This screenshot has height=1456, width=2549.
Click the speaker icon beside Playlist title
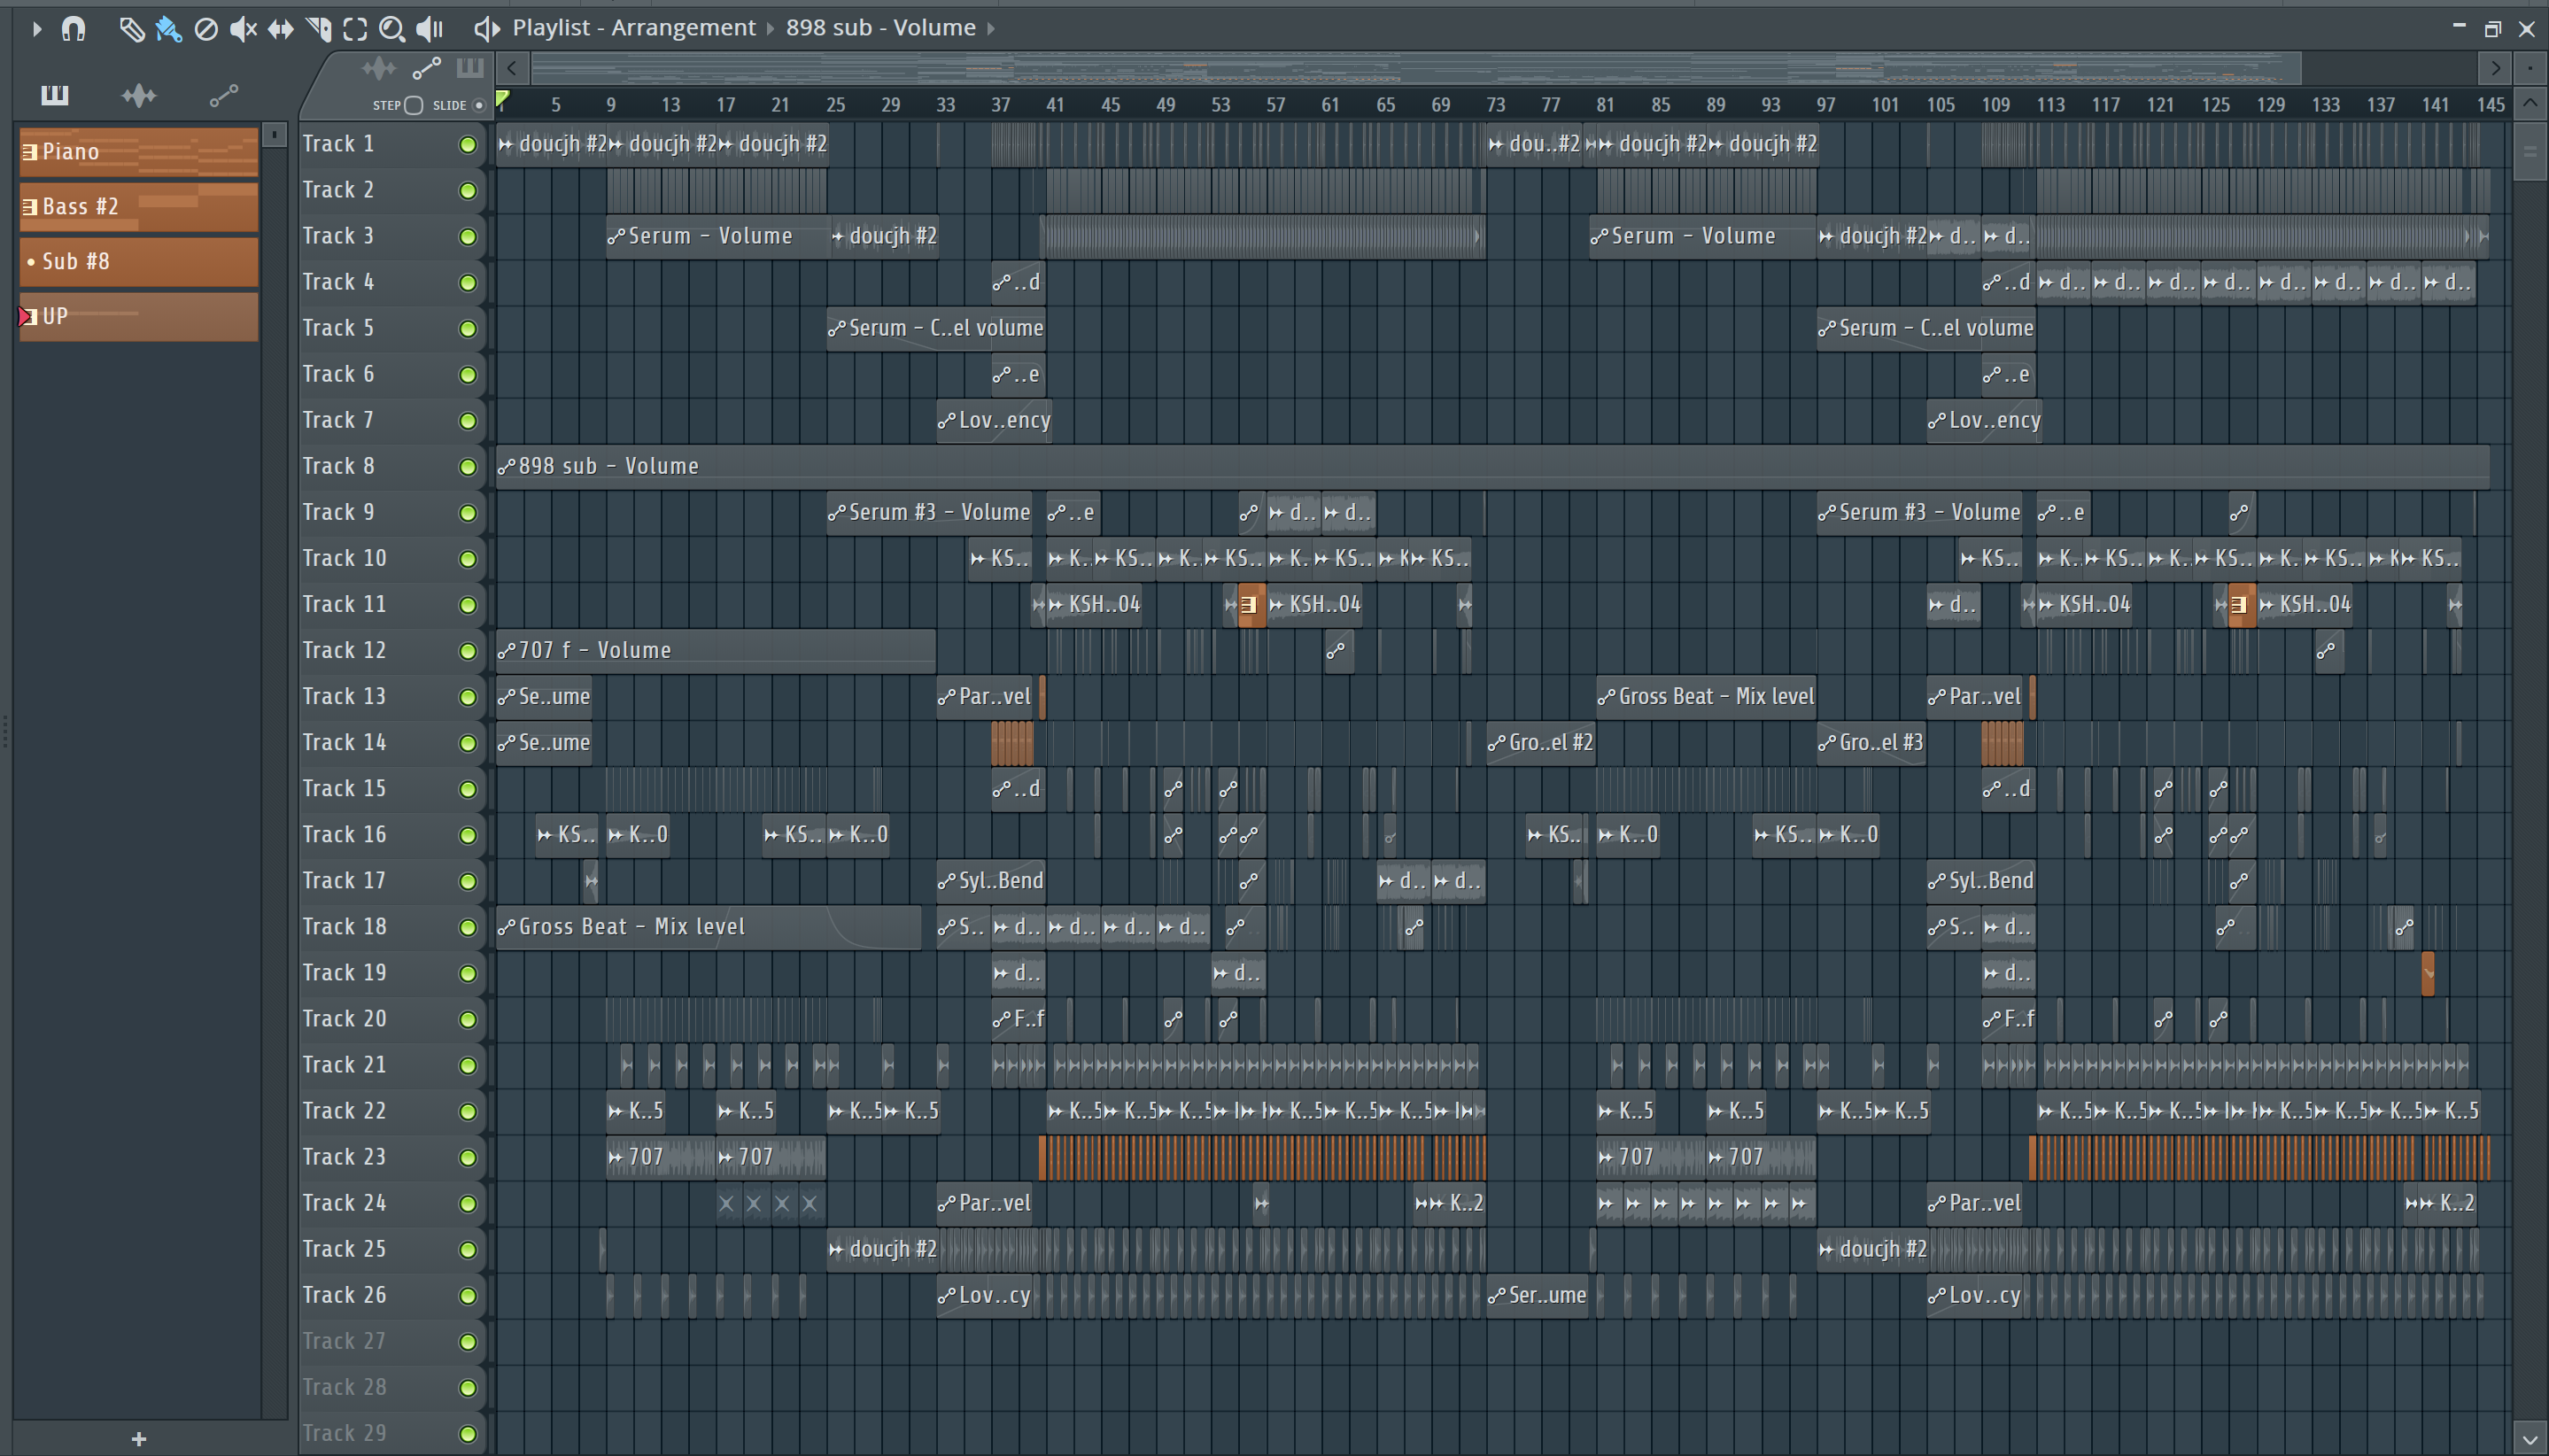point(486,29)
